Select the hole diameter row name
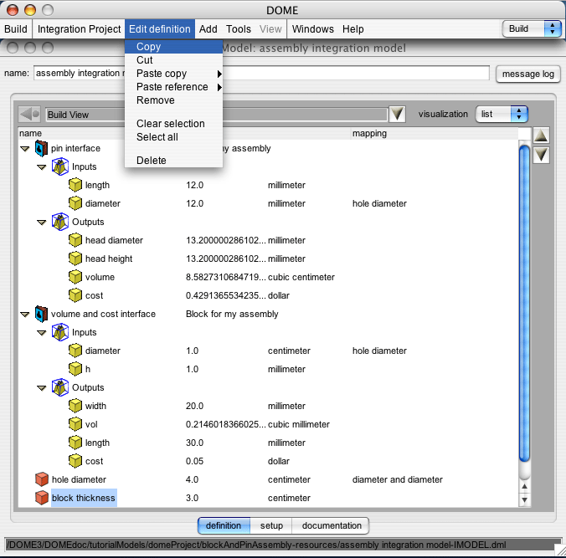Image resolution: width=566 pixels, height=558 pixels. 79,479
